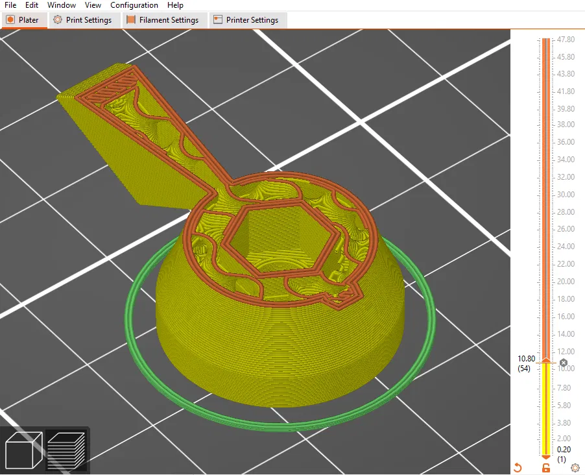Open the Edit menu
The width and height of the screenshot is (585, 475).
pos(32,5)
